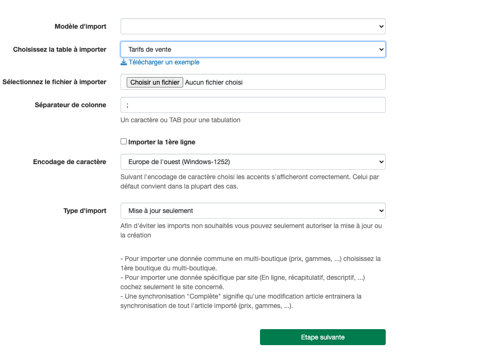Go to Etape suivante

tap(323, 337)
